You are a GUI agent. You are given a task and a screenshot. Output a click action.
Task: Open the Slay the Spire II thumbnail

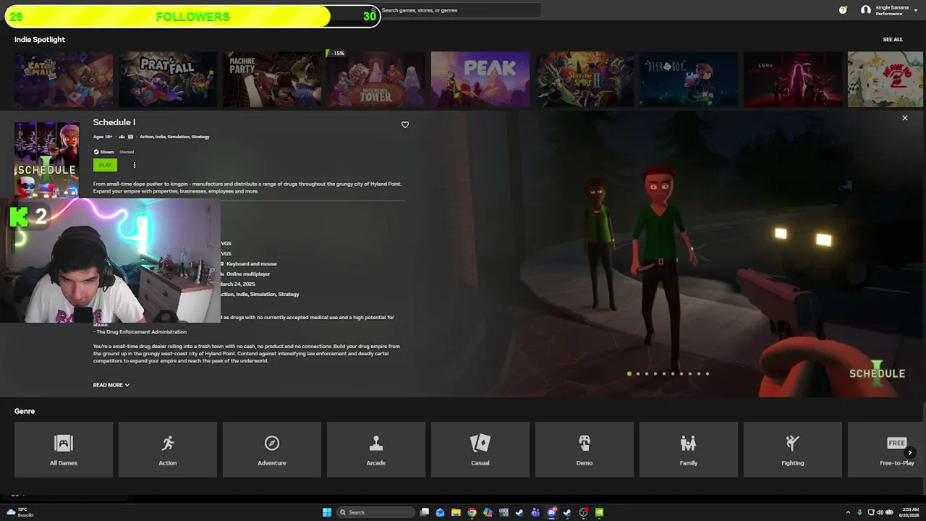click(585, 80)
